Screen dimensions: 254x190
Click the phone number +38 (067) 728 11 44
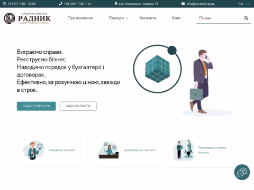click(78, 4)
